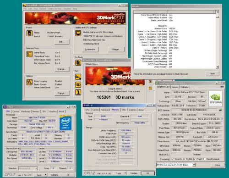Open the Graphics tab in CPU-Z Memory window
This screenshot has height=178, width=229.
pyautogui.click(x=132, y=110)
